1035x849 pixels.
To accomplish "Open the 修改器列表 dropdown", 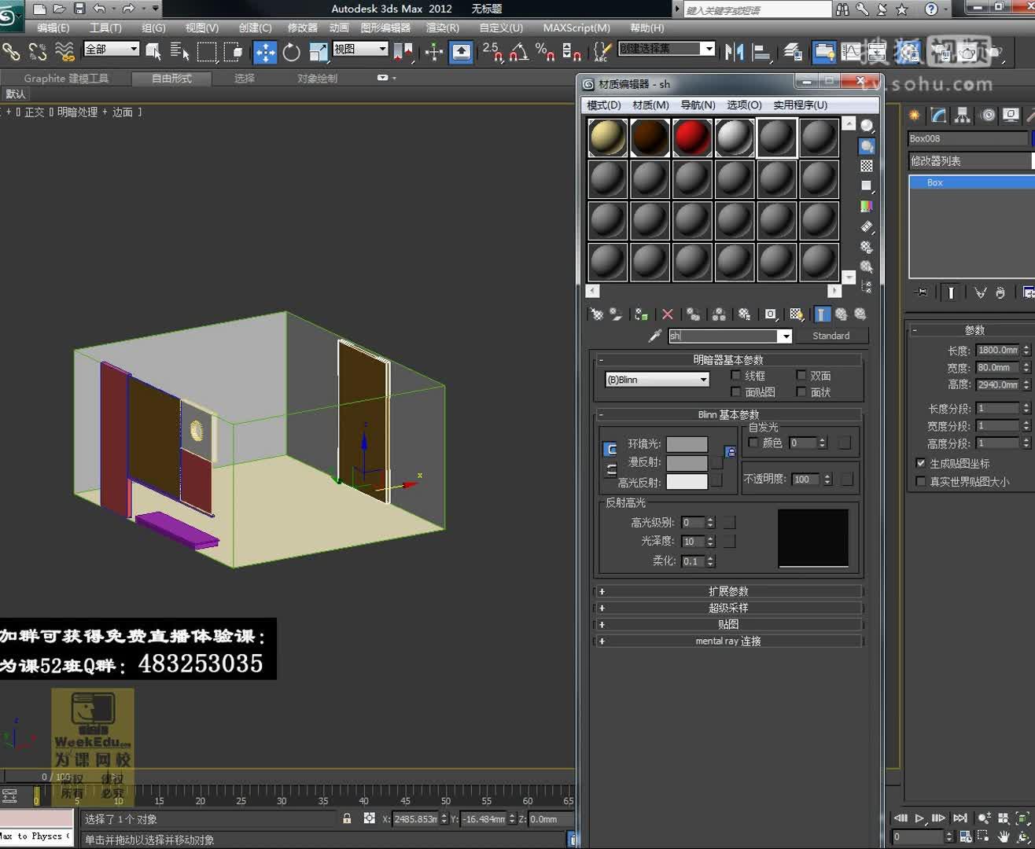I will 969,160.
